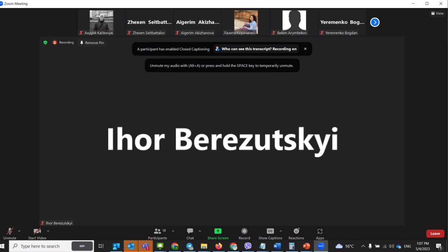The height and width of the screenshot is (252, 448).
Task: Click the green Share Screen icon
Action: click(x=218, y=231)
